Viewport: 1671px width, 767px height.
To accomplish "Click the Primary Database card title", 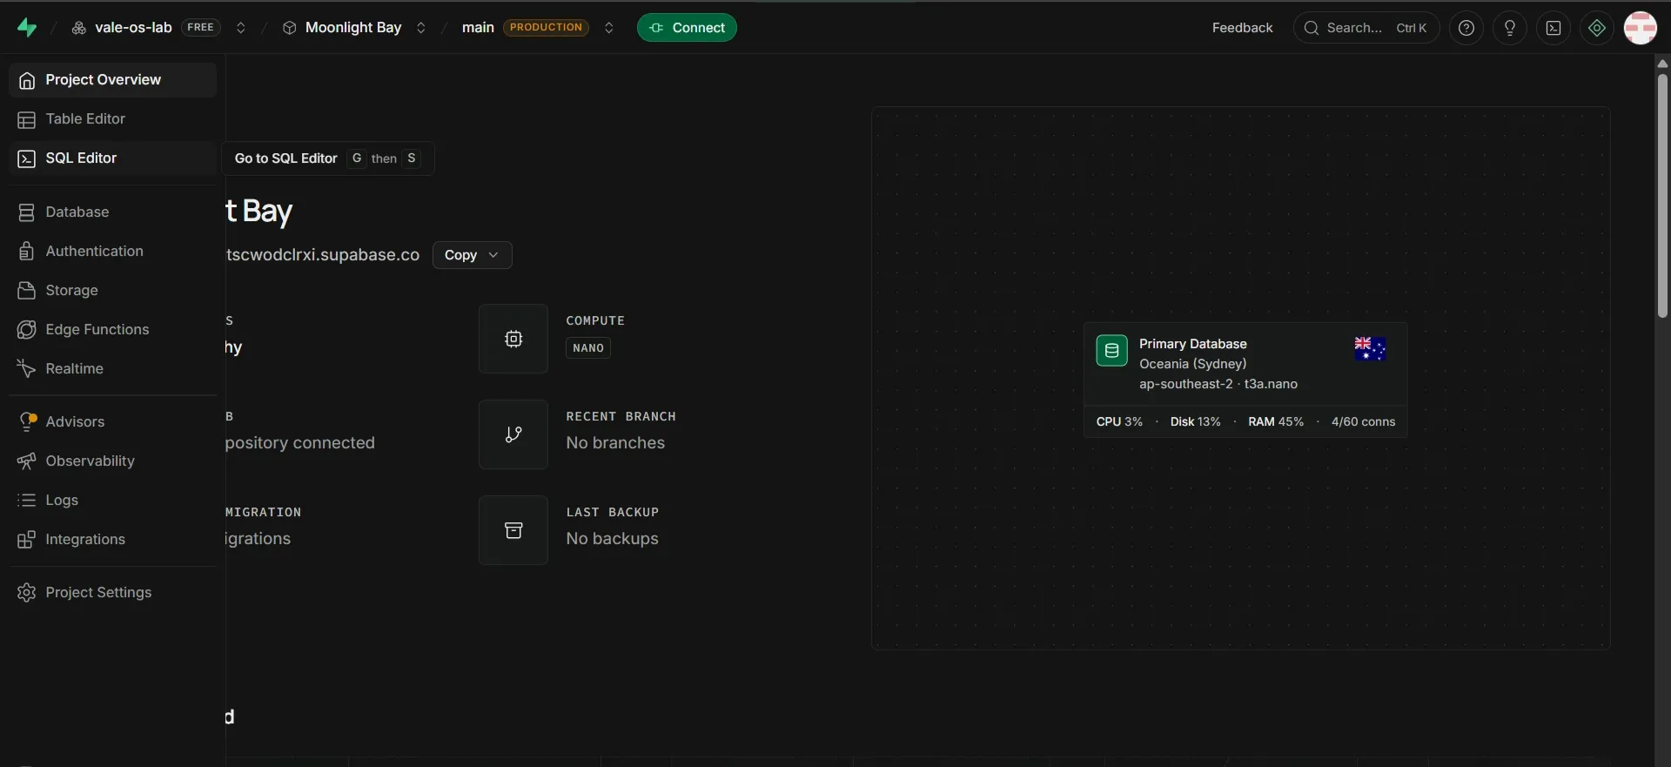I will point(1193,344).
